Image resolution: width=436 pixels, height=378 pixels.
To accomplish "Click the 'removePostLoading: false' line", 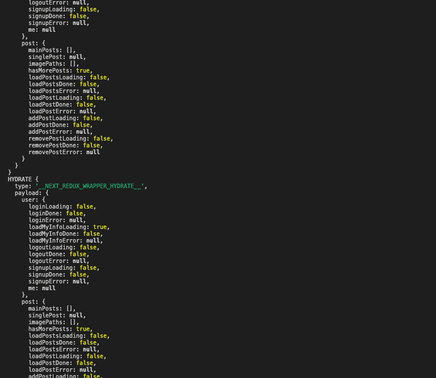I will click(x=70, y=138).
